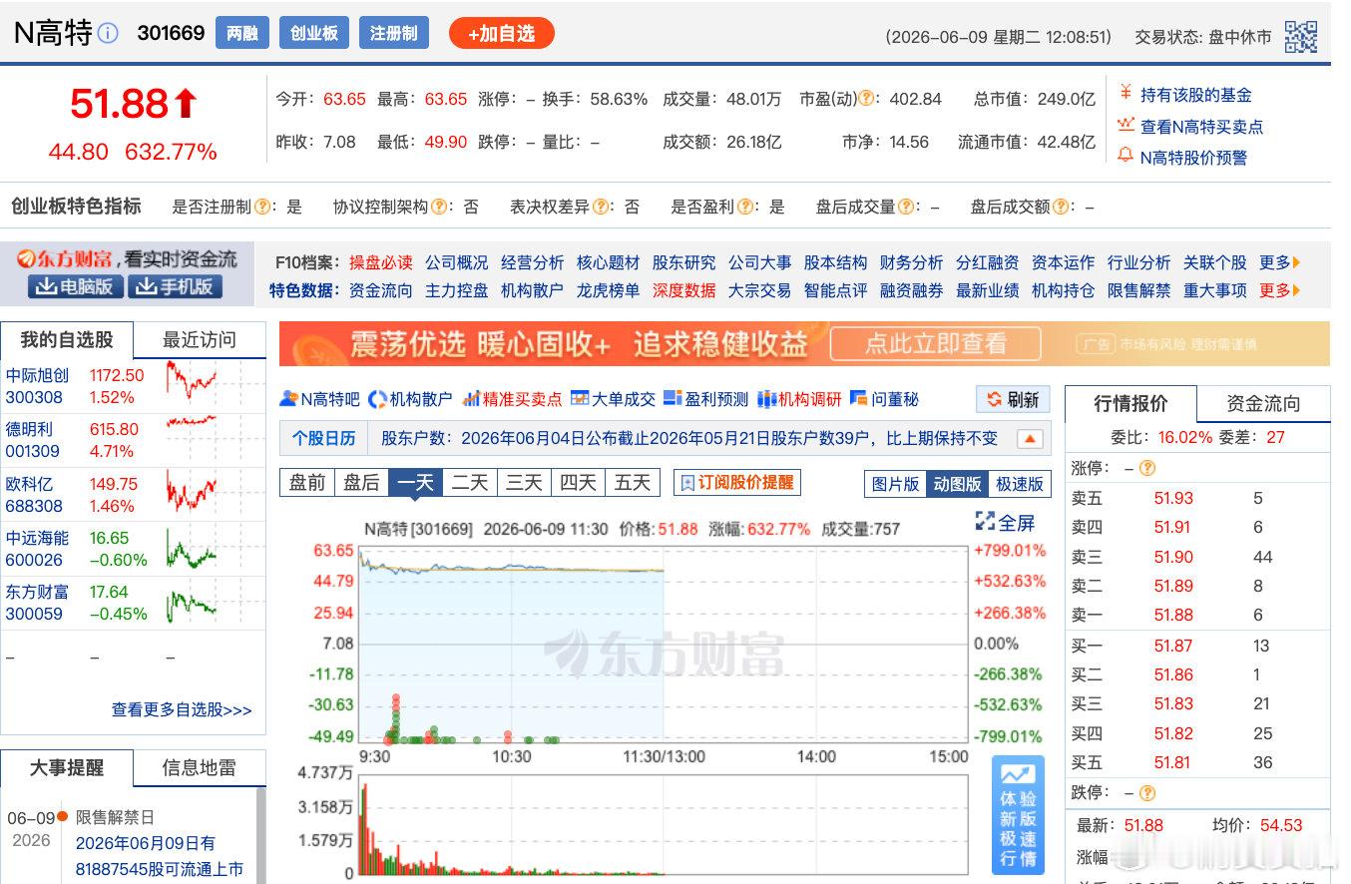1351x884 pixels.
Task: Select the 三天 chart range
Action: tap(524, 483)
